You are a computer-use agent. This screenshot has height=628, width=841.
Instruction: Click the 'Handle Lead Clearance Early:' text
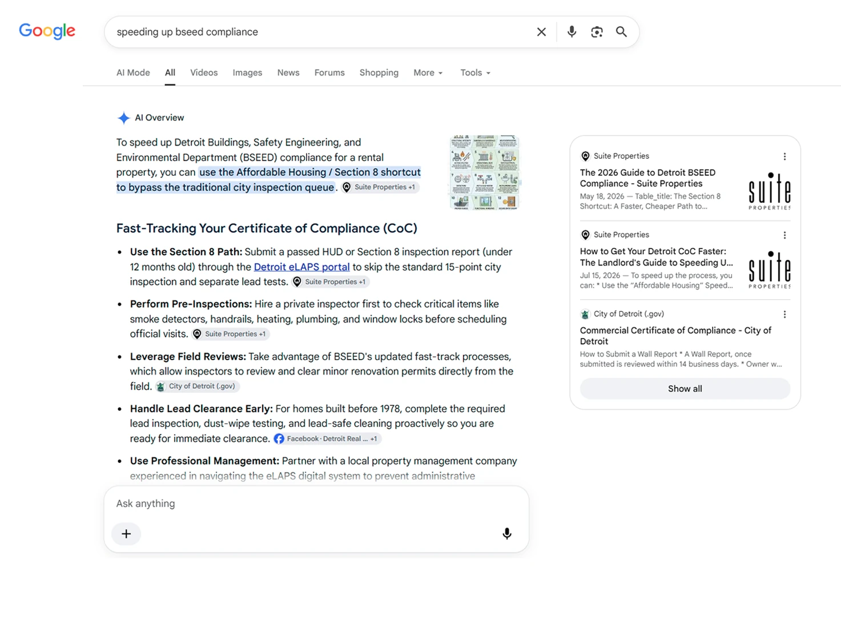(x=201, y=409)
